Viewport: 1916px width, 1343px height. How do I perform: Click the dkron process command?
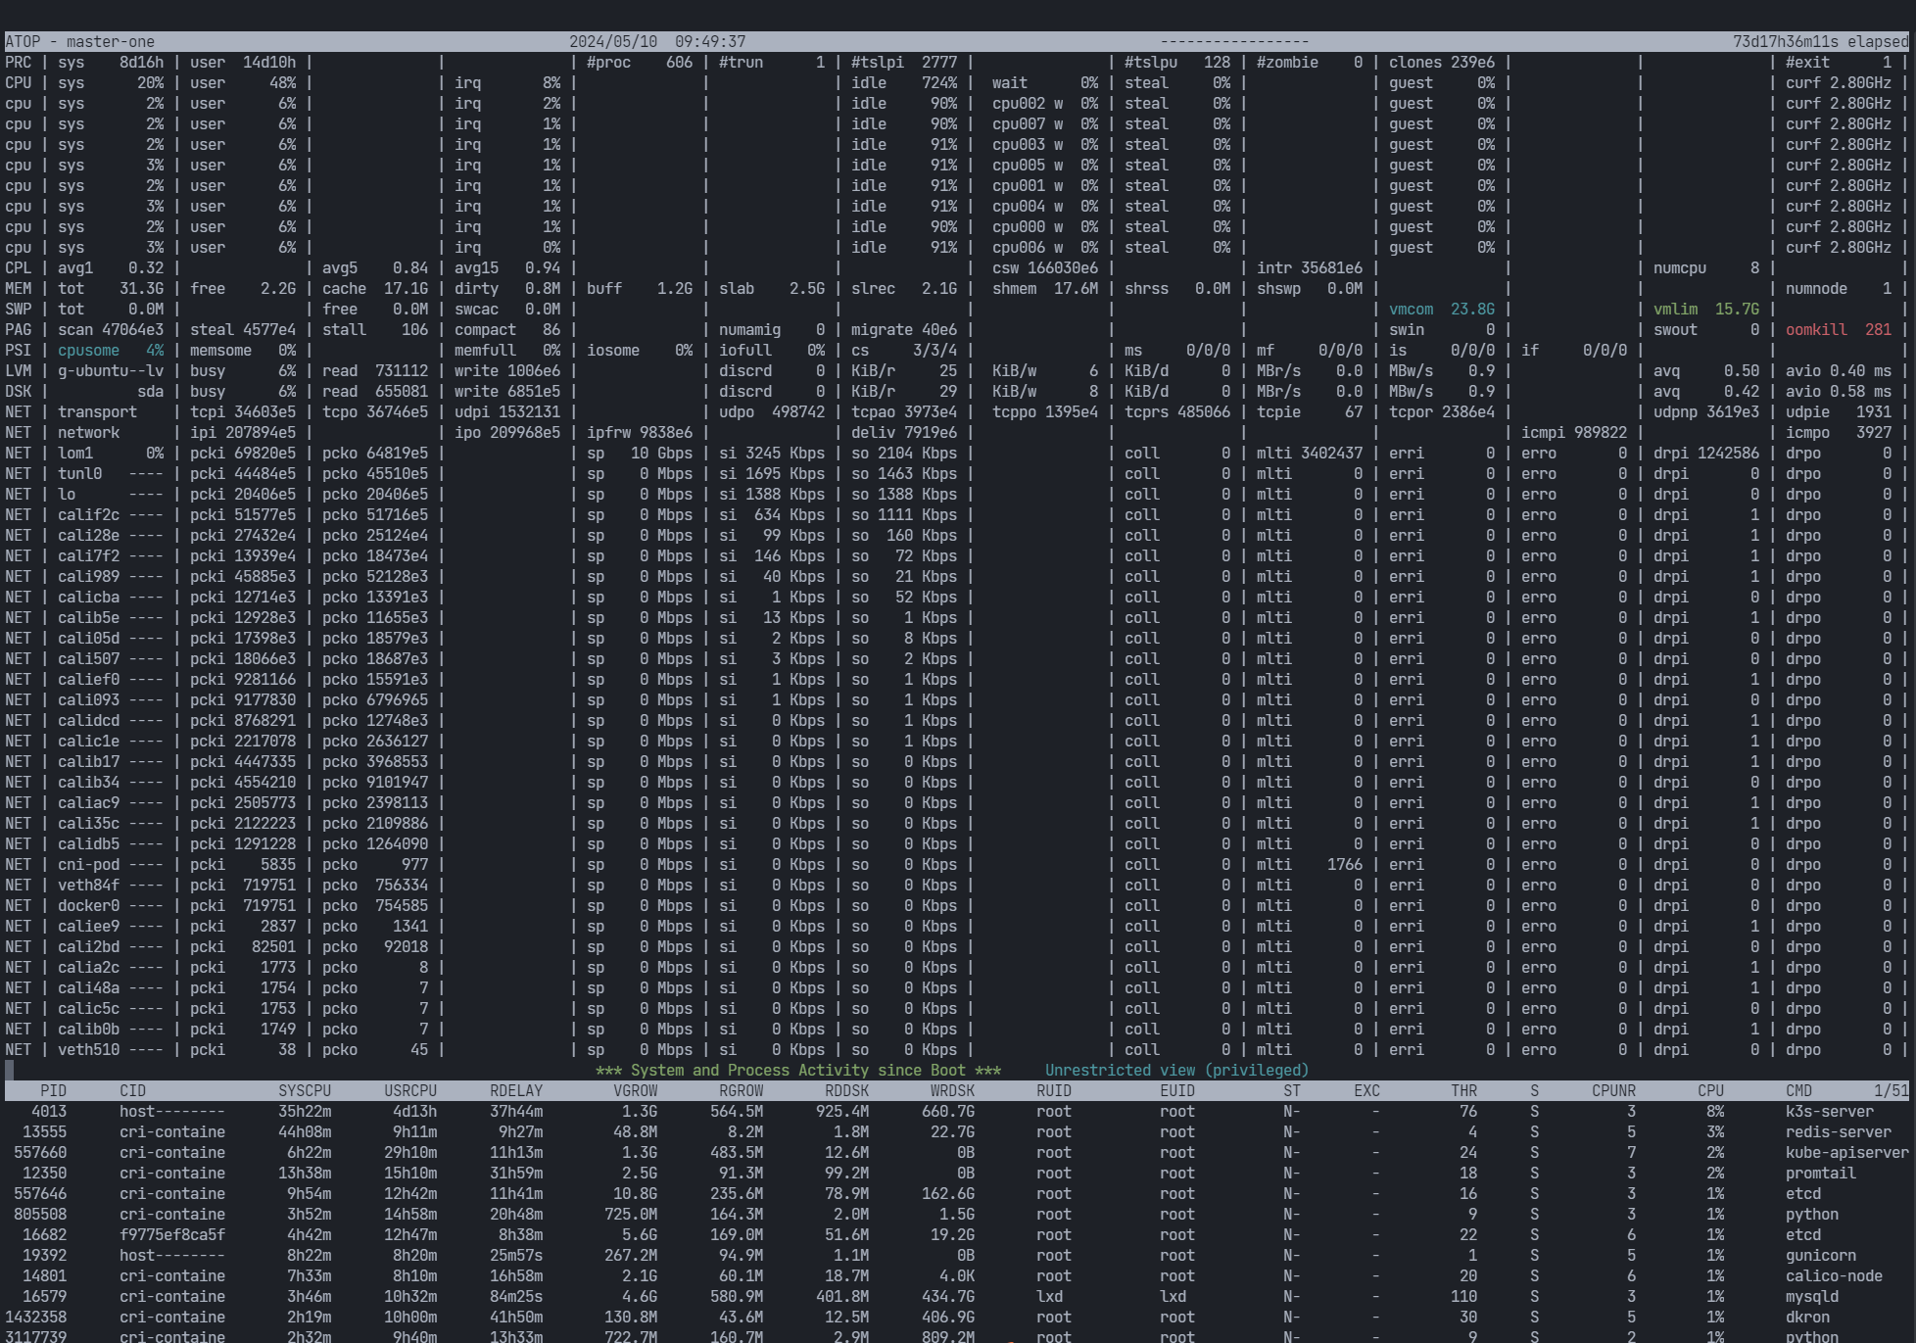click(x=1807, y=1317)
